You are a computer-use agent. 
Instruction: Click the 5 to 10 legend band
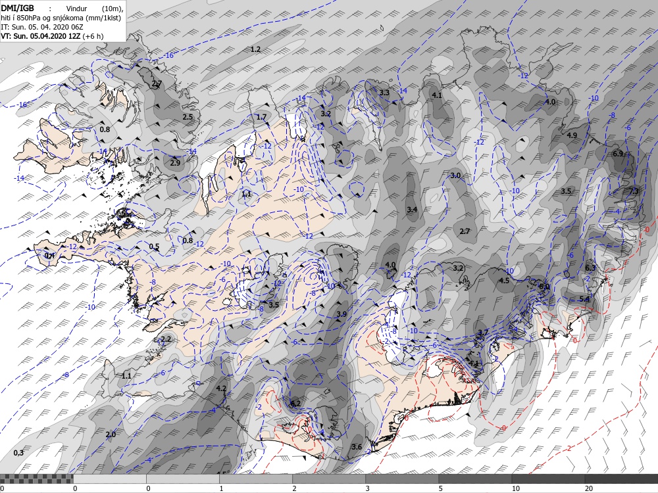click(x=475, y=479)
